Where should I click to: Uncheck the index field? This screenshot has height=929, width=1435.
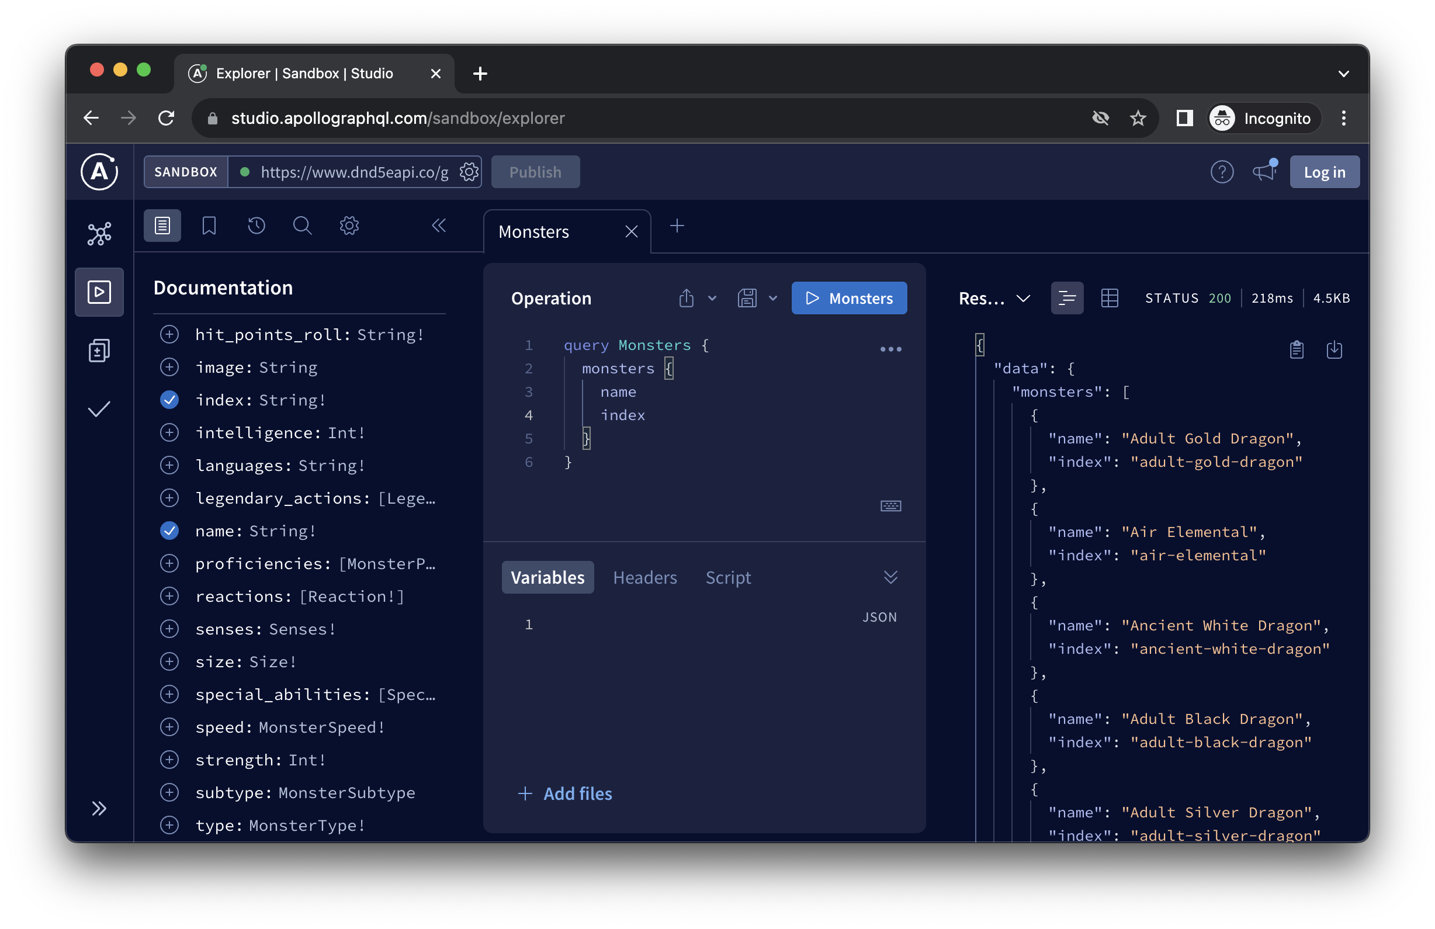pyautogui.click(x=169, y=400)
